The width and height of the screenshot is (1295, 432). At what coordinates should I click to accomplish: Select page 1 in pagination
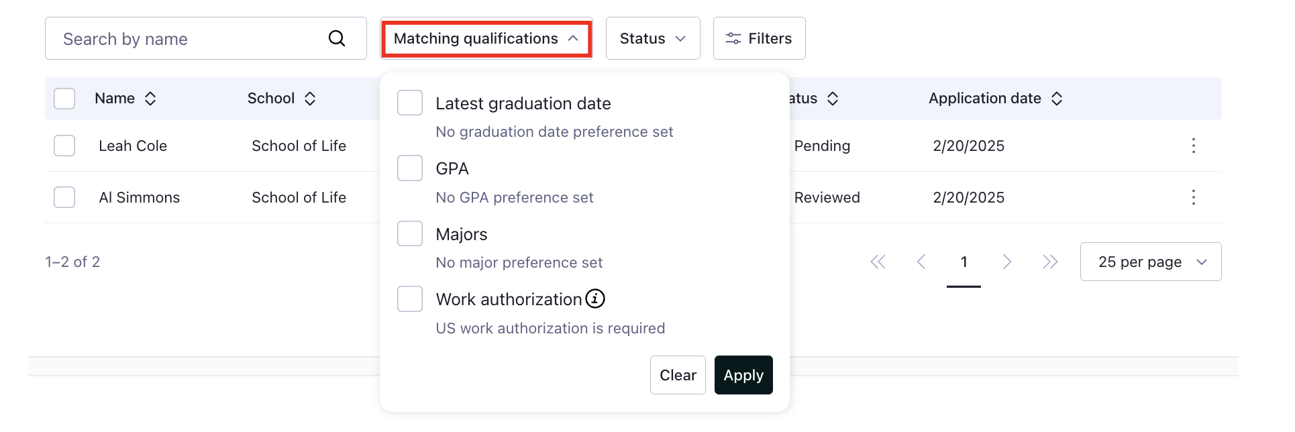(x=964, y=262)
